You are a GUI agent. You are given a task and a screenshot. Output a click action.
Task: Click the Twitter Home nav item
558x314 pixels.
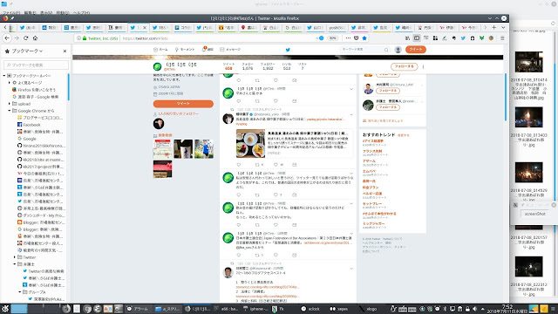point(160,50)
